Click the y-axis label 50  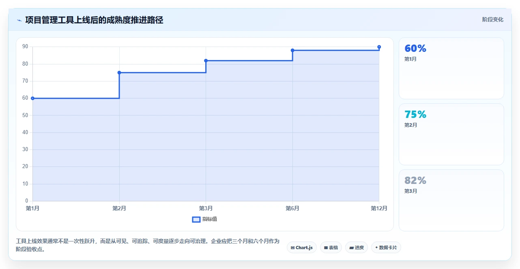coord(25,115)
